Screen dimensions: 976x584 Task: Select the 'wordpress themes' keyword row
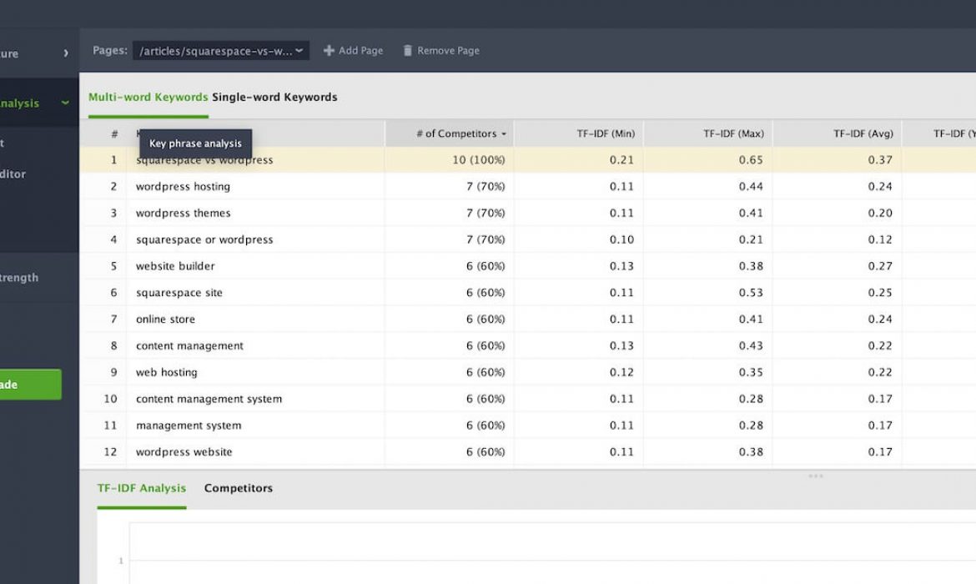(x=527, y=213)
